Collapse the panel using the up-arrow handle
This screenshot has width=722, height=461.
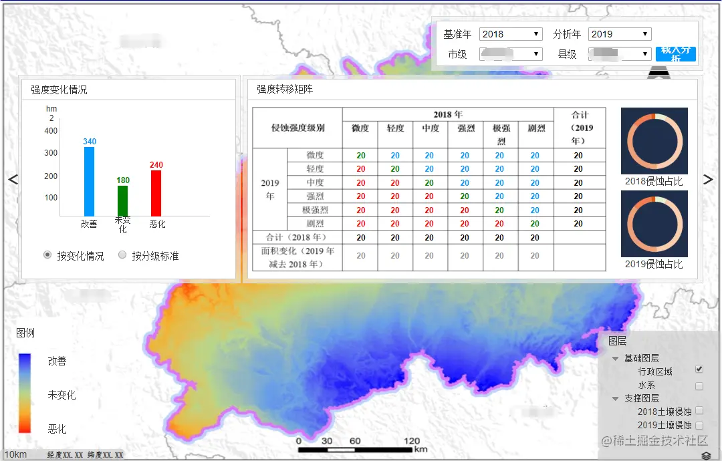(x=658, y=71)
